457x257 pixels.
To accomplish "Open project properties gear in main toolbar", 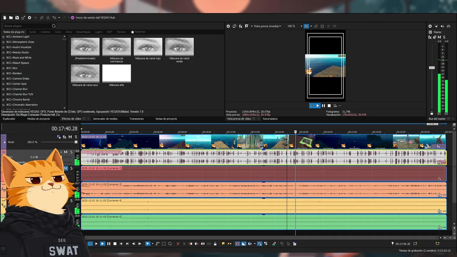I will pyautogui.click(x=30, y=17).
